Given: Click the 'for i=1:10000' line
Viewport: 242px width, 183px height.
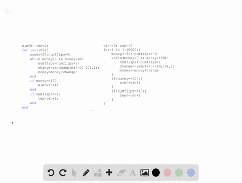Looking at the screenshot, I should tap(35, 50).
